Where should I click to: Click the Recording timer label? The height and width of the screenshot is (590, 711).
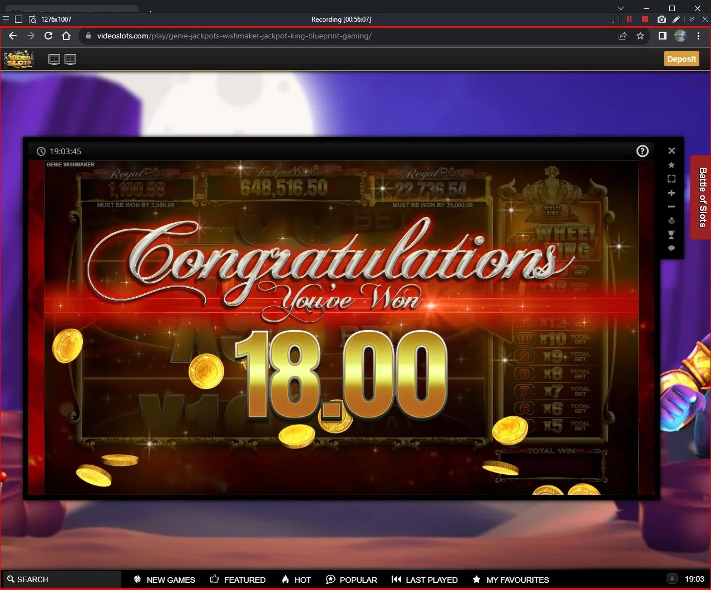pyautogui.click(x=341, y=19)
